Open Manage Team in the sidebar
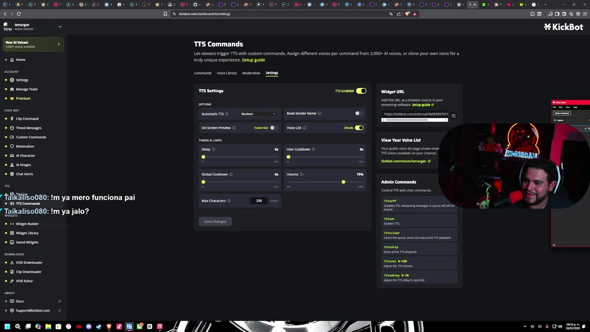The image size is (590, 332). click(27, 89)
